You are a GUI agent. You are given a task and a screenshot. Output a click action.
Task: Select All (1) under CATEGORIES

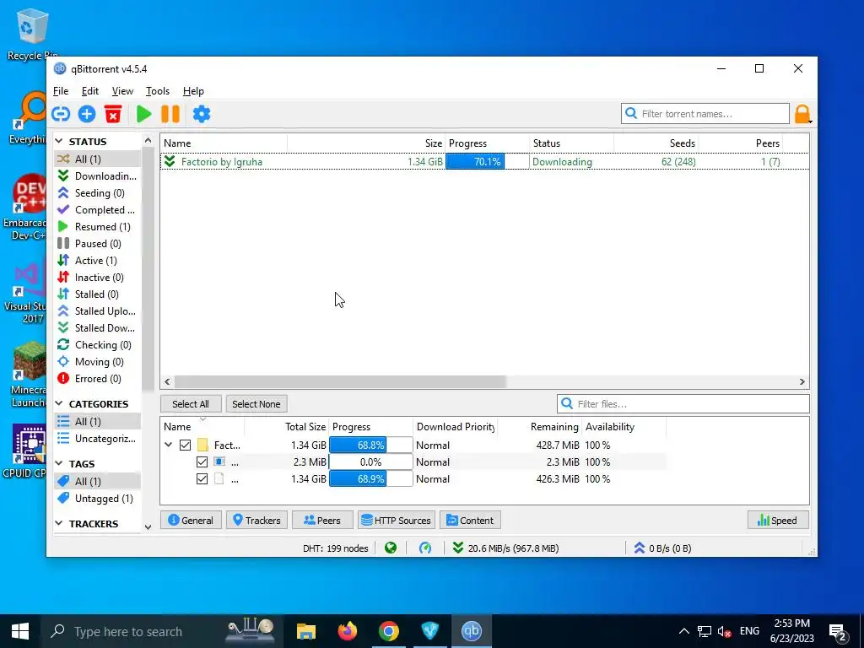click(97, 422)
